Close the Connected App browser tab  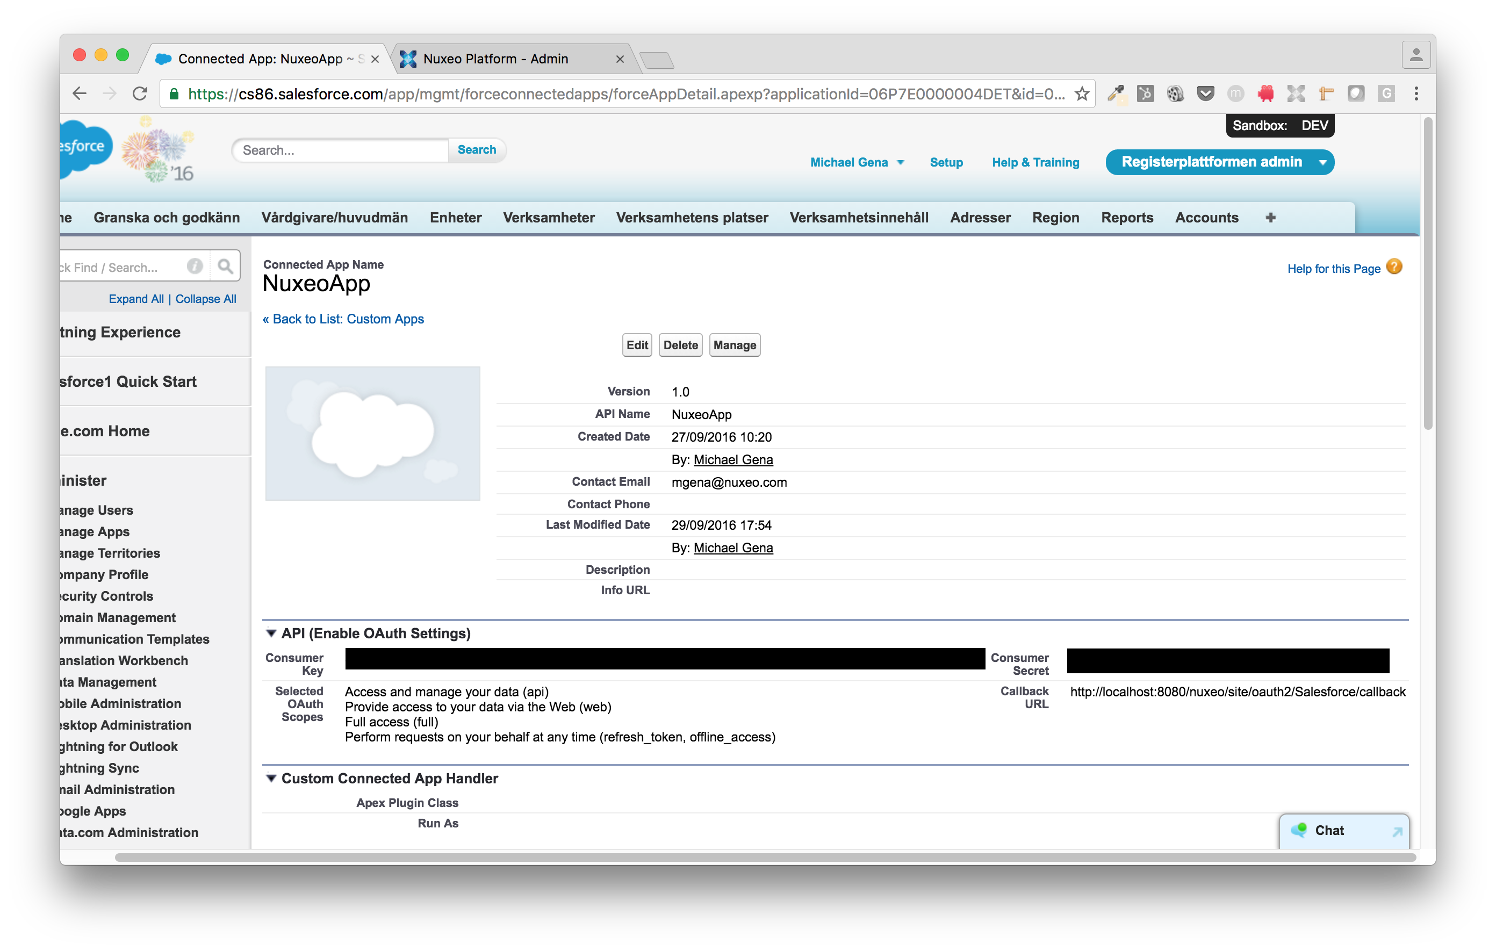375,59
